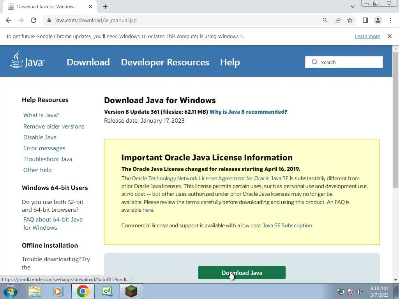Open the 'What is Java?' help link

click(41, 115)
